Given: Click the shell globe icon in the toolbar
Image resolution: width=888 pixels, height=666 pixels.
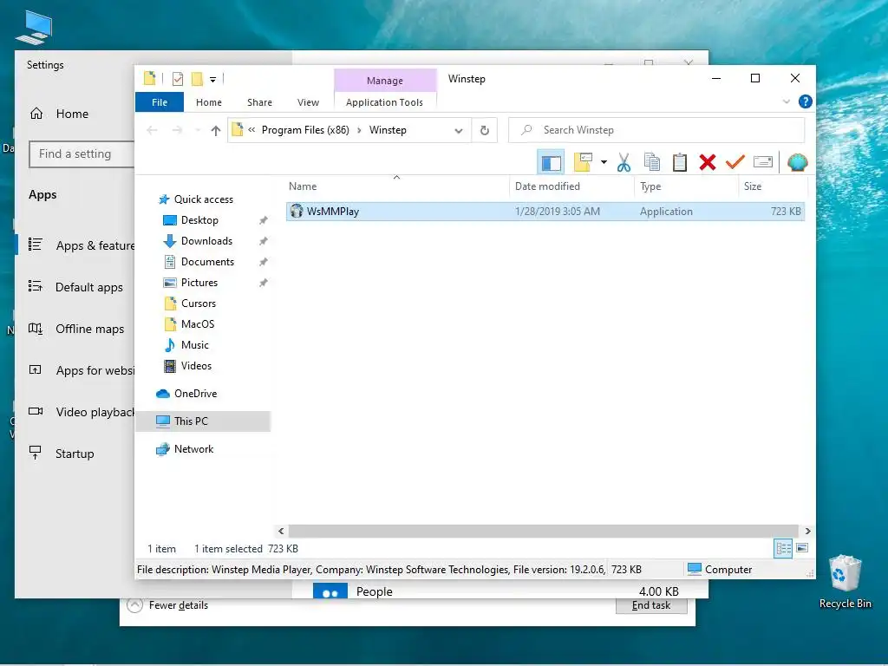Looking at the screenshot, I should (x=798, y=162).
